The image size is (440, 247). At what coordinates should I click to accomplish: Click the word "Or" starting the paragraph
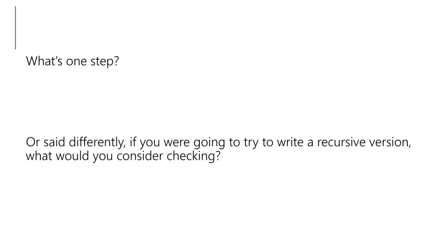tap(33, 142)
